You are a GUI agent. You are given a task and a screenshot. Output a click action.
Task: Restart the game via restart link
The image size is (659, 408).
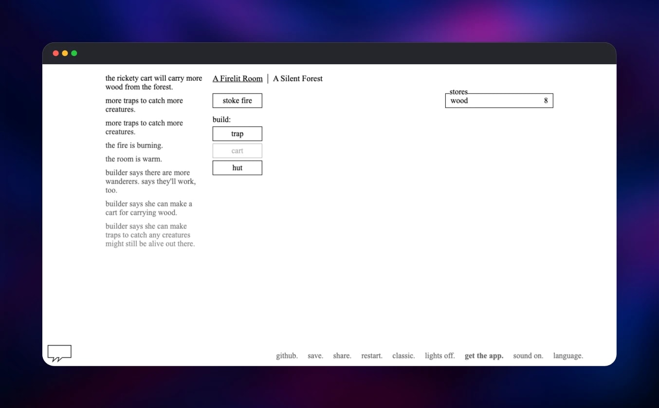(x=372, y=356)
